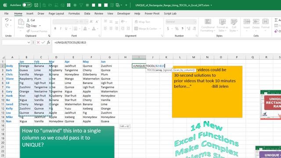This screenshot has width=281, height=158.
Task: Click the Save icon in title bar
Action: (36, 5)
